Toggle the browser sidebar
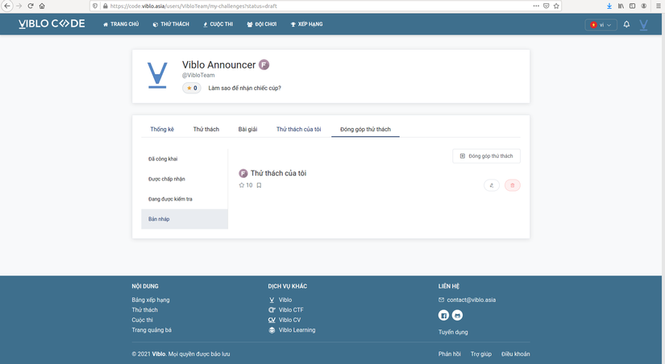The width and height of the screenshot is (665, 364). tap(632, 6)
